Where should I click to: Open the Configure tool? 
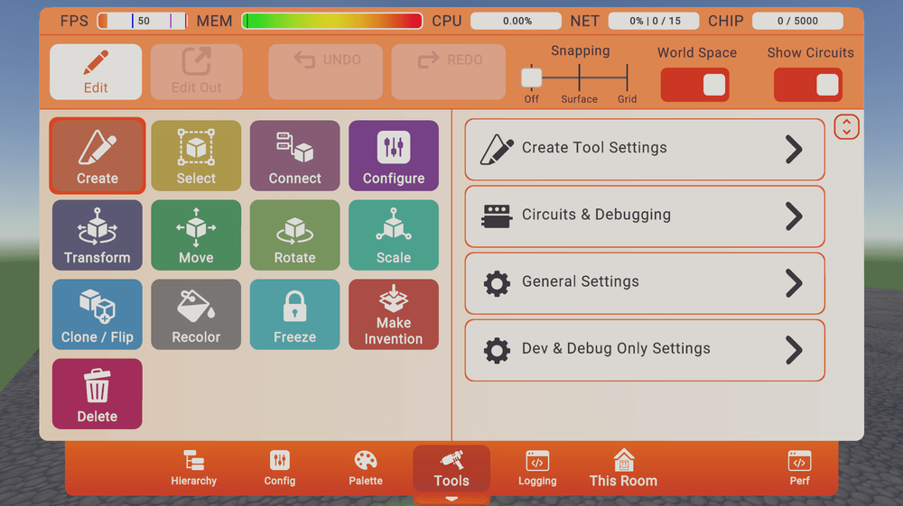click(x=394, y=156)
